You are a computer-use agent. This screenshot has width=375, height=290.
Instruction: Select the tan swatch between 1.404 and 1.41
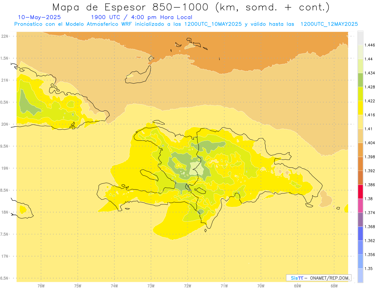click(360, 136)
